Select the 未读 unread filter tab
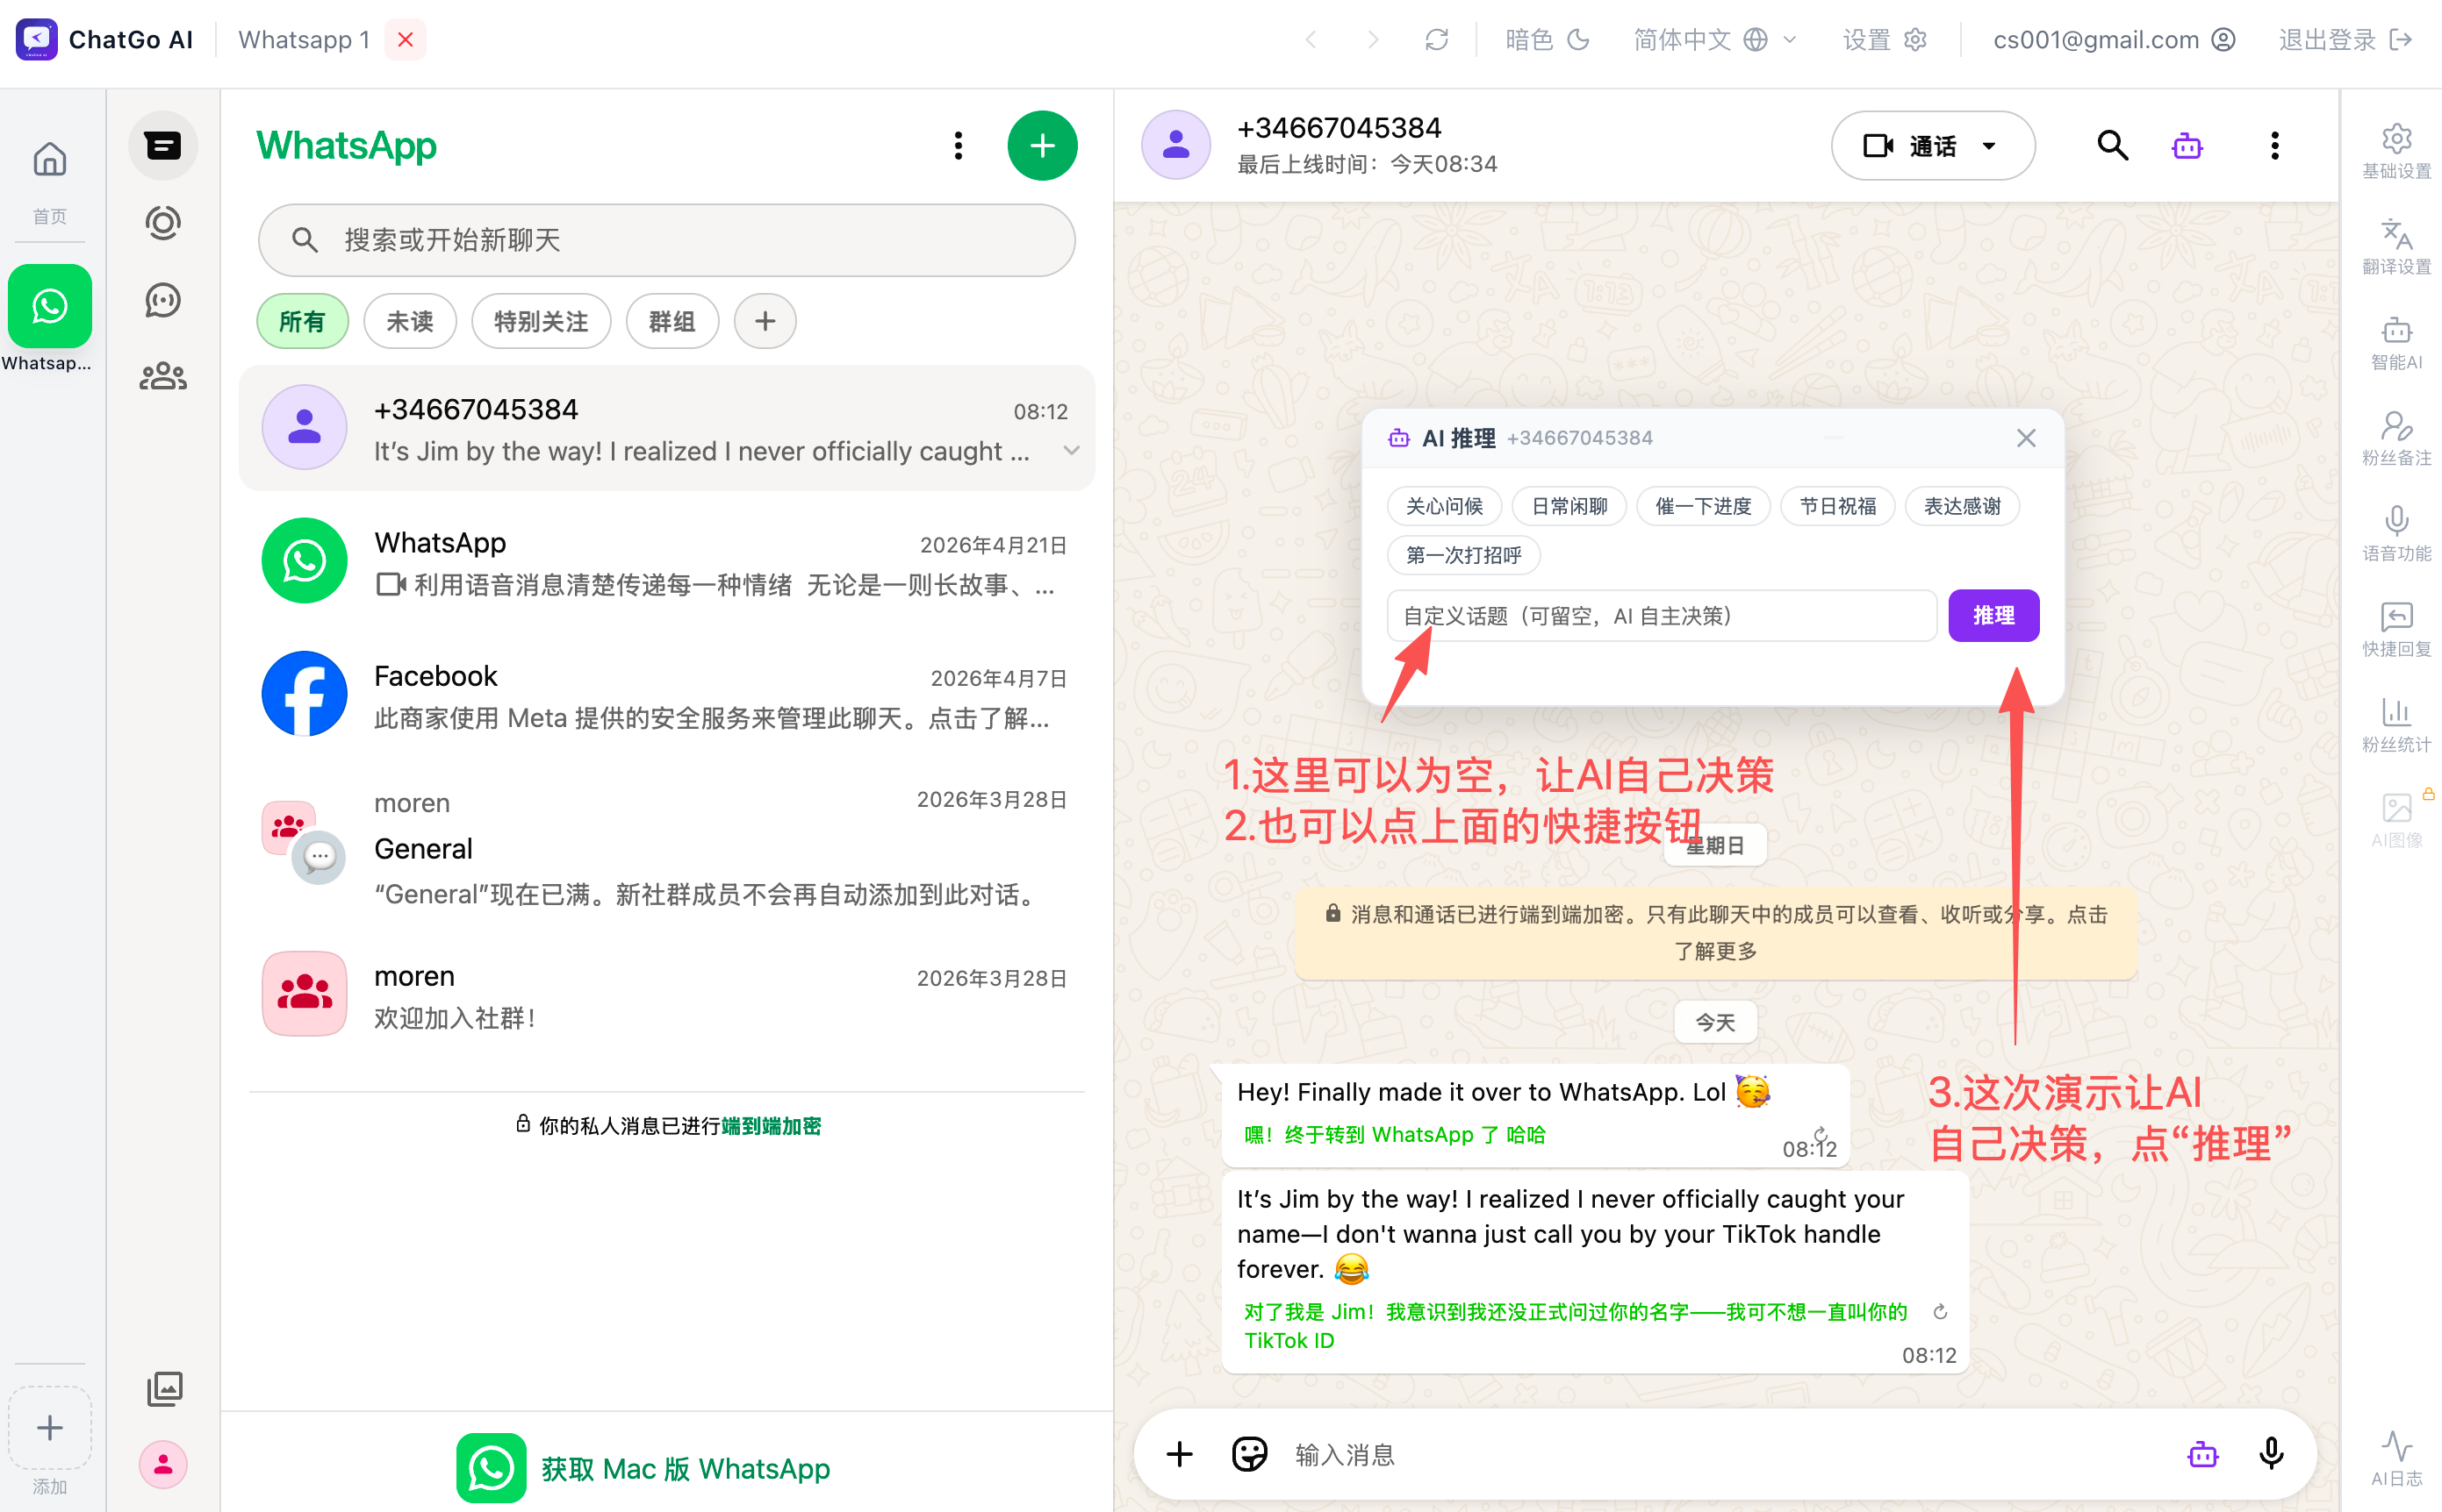 click(410, 322)
